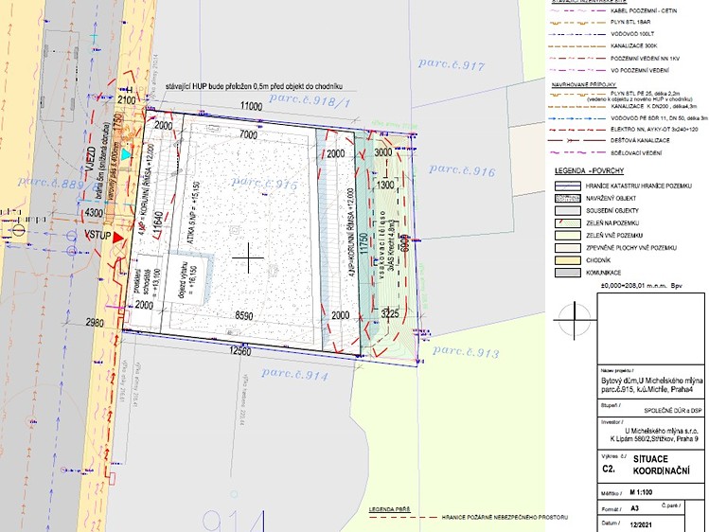Click legend entry VODOVOD 100LT
Viewport: 709px width, 532px height.
(x=632, y=34)
